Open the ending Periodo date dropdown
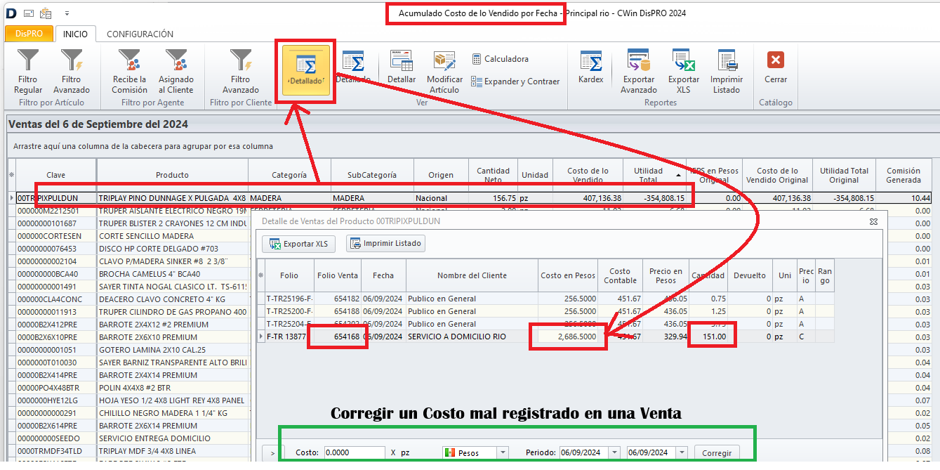Image resolution: width=940 pixels, height=470 pixels. [680, 452]
